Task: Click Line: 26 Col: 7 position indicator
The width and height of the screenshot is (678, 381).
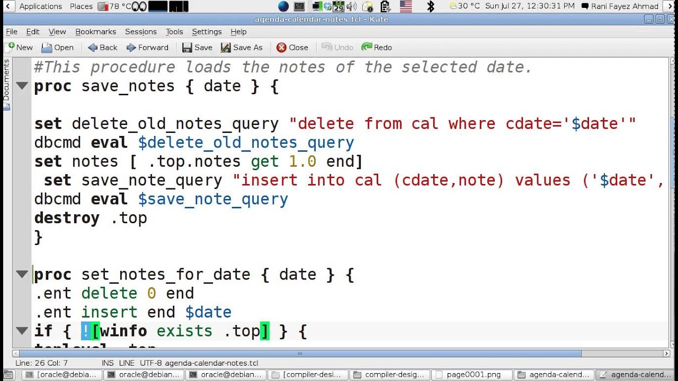Action: (42, 363)
